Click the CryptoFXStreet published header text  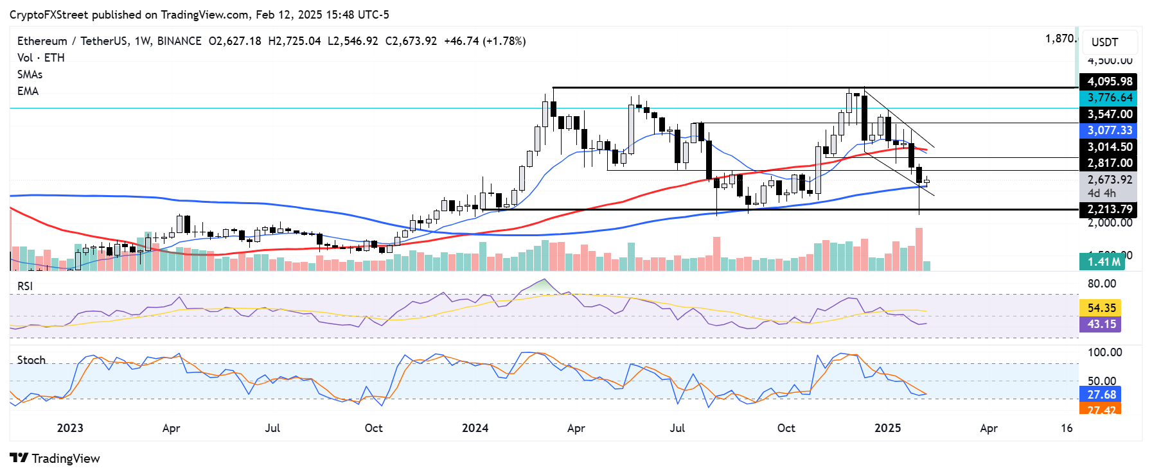pos(199,14)
